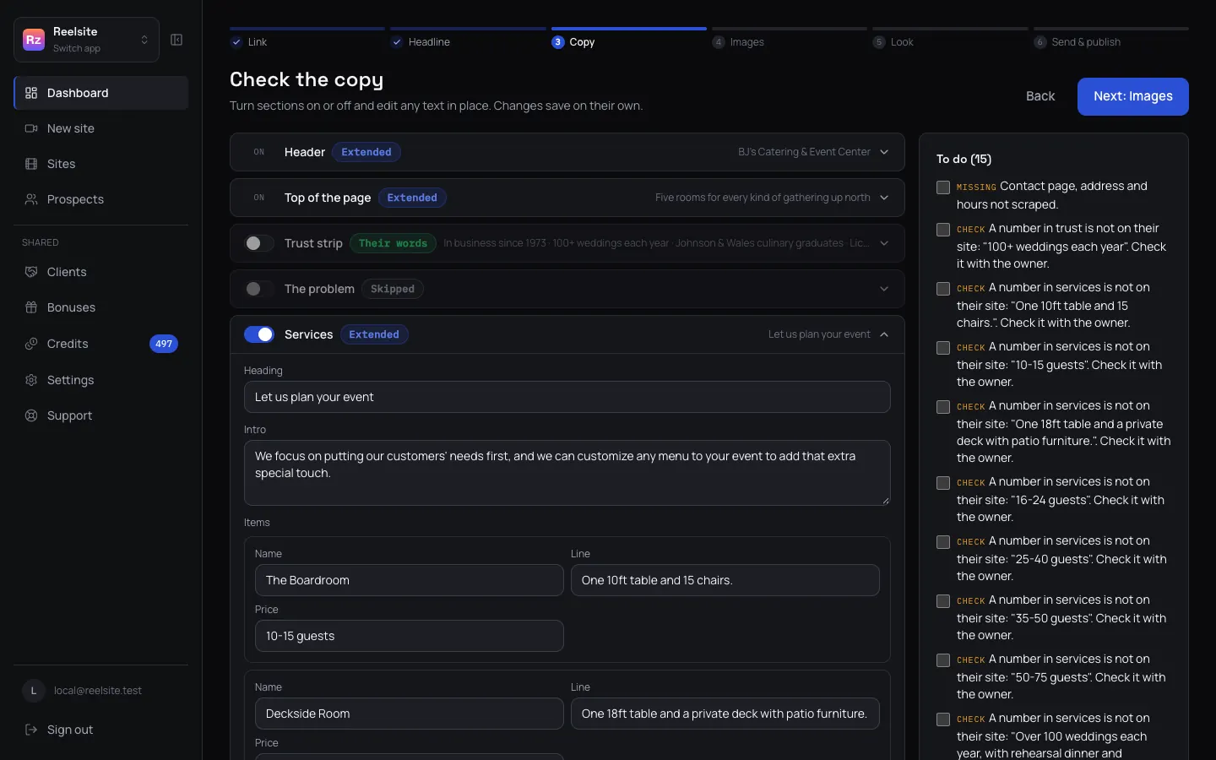This screenshot has height=760, width=1216.
Task: Click the Next: Images button
Action: click(x=1133, y=96)
